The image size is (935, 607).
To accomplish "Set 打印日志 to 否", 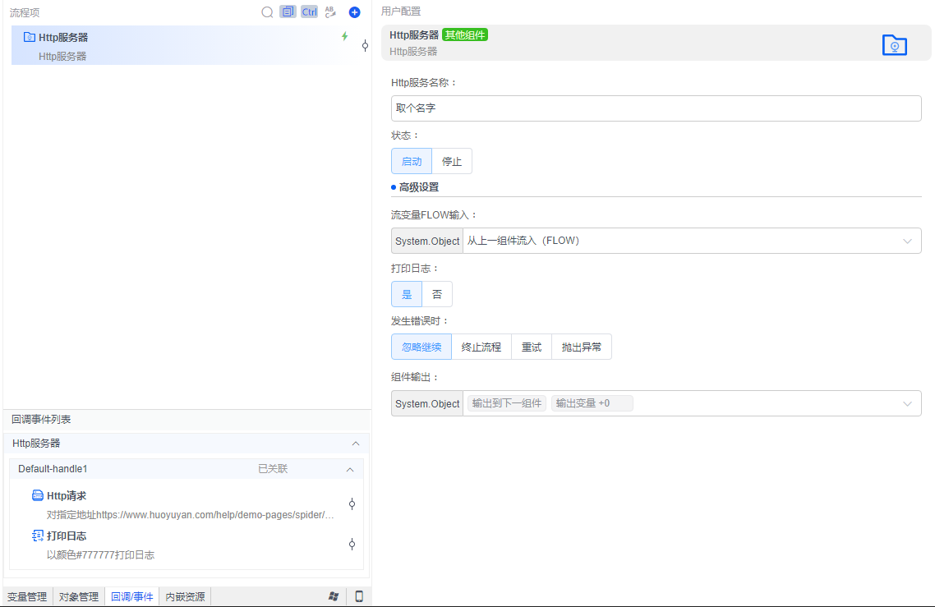I will click(437, 293).
